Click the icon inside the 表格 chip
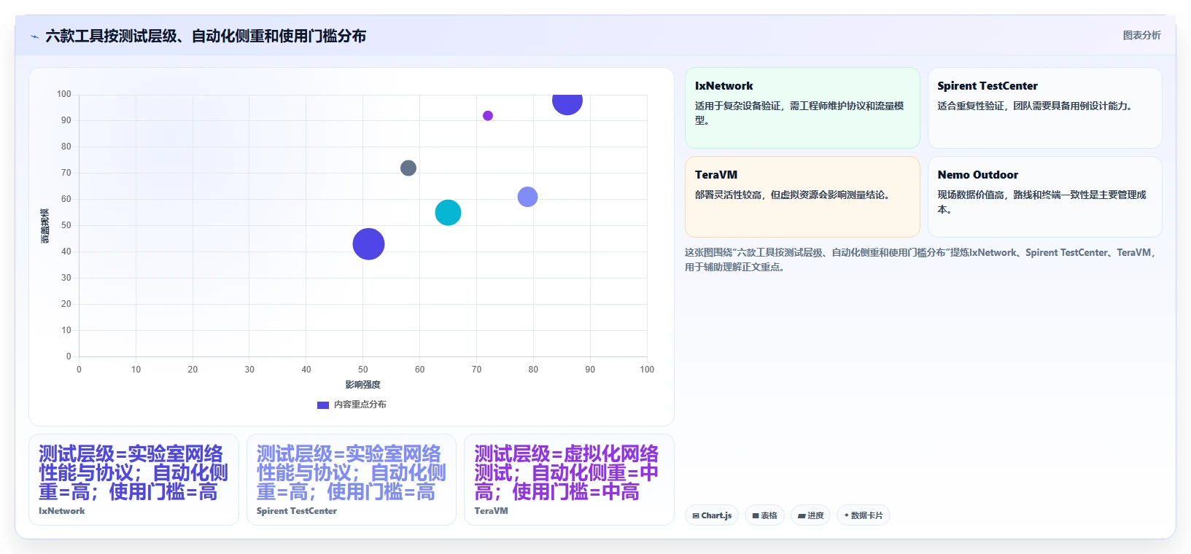Image resolution: width=1191 pixels, height=554 pixels. pyautogui.click(x=756, y=515)
